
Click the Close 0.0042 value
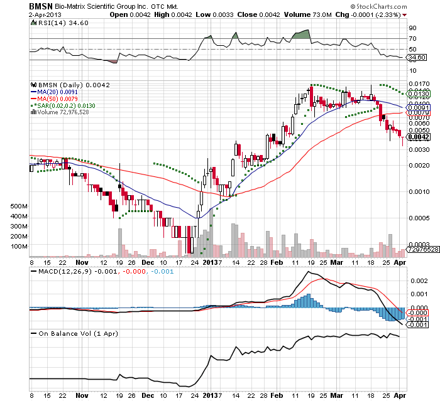[258, 15]
